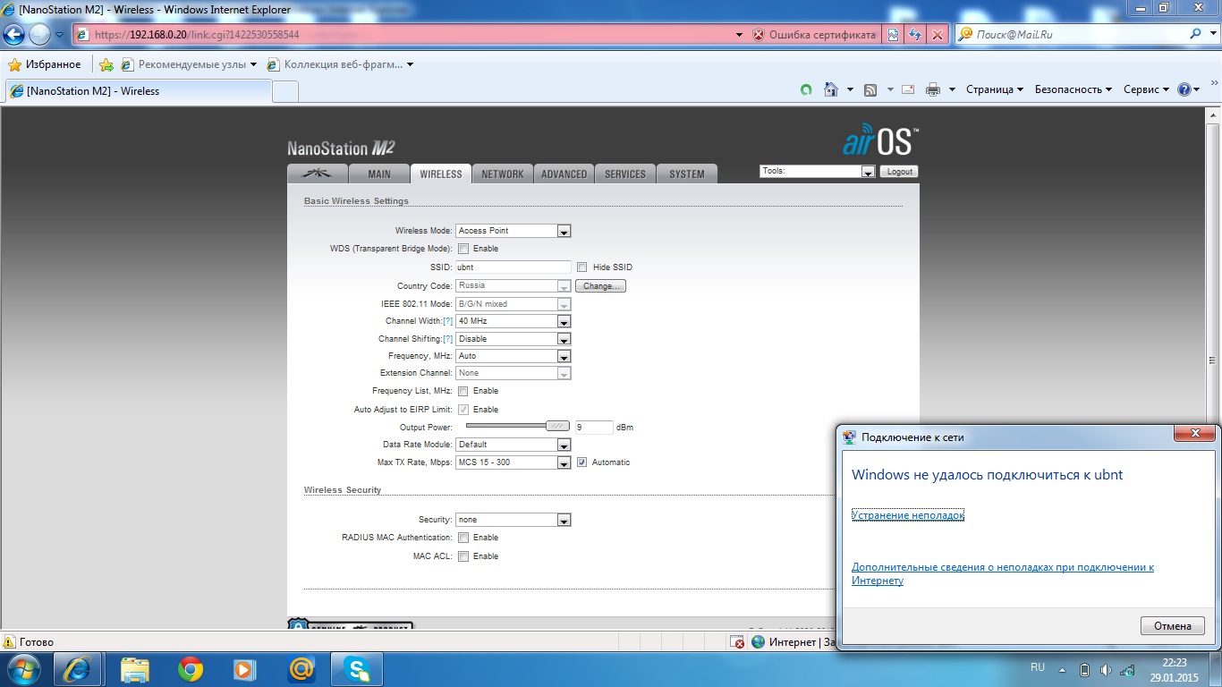
Task: Switch to the SYSTEM tab
Action: [x=687, y=174]
